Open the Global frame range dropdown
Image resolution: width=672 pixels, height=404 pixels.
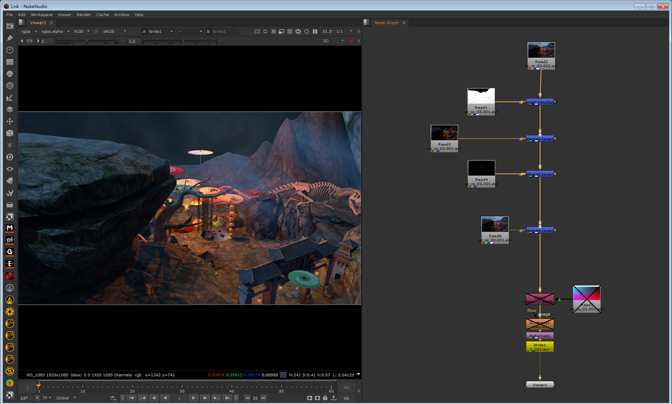[x=66, y=398]
